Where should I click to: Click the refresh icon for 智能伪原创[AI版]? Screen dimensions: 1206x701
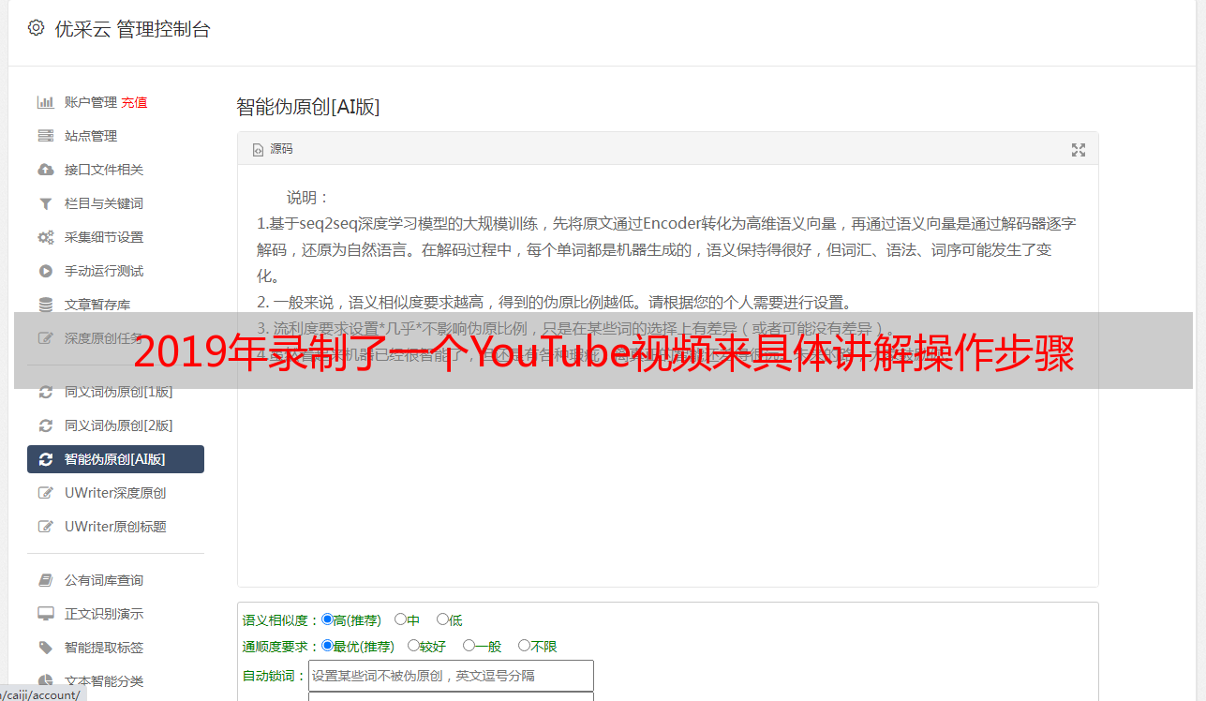[45, 459]
